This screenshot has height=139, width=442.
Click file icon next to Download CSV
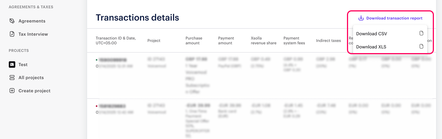point(421,34)
